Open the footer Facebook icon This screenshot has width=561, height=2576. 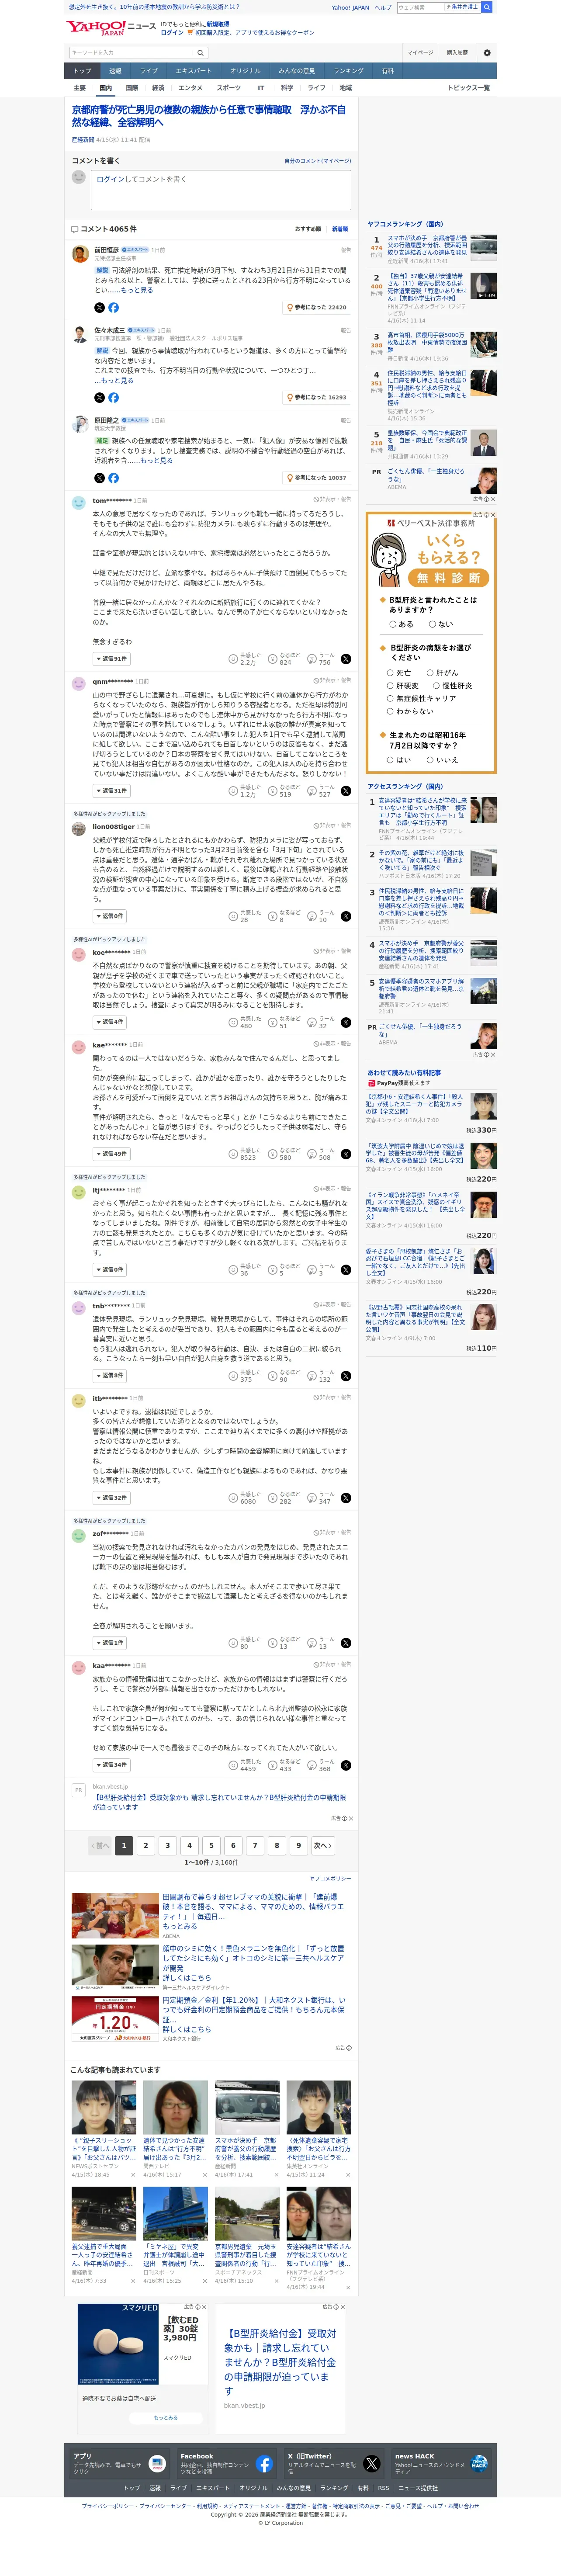tap(264, 2464)
